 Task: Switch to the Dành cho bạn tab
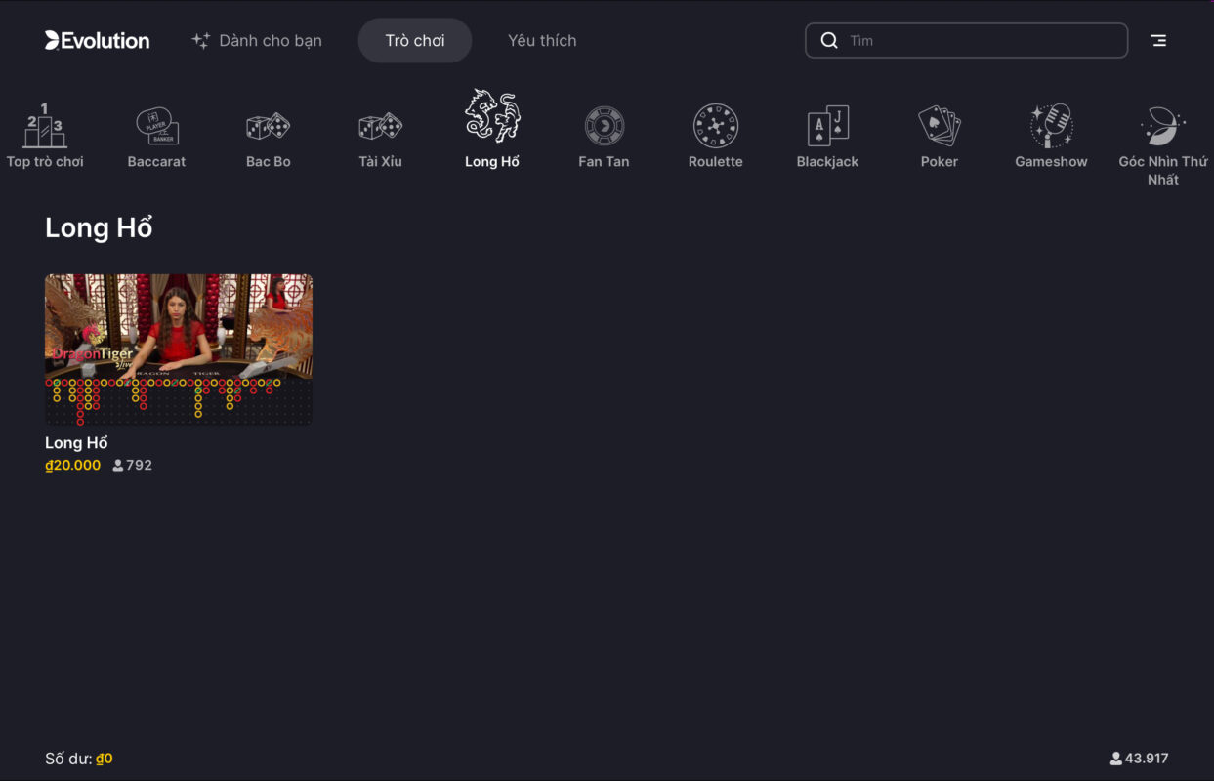click(x=257, y=41)
